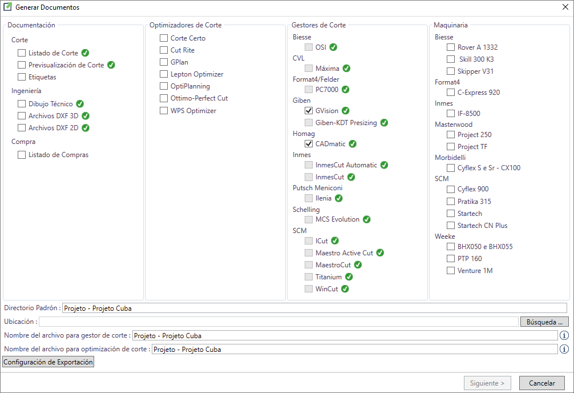The image size is (574, 393).
Task: Click info icon for optimización de corte filename
Action: pos(564,349)
